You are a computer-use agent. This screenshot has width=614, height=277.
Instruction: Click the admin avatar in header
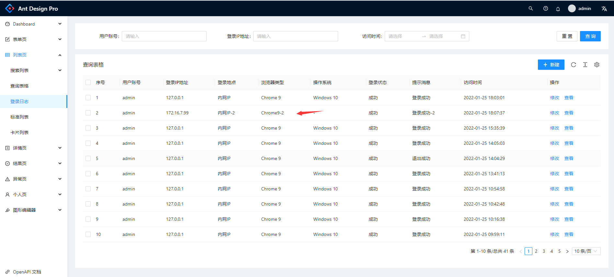point(572,8)
